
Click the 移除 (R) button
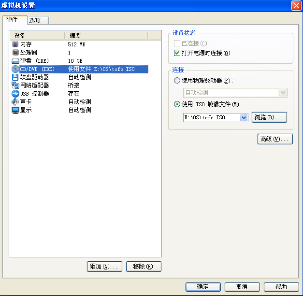click(144, 267)
